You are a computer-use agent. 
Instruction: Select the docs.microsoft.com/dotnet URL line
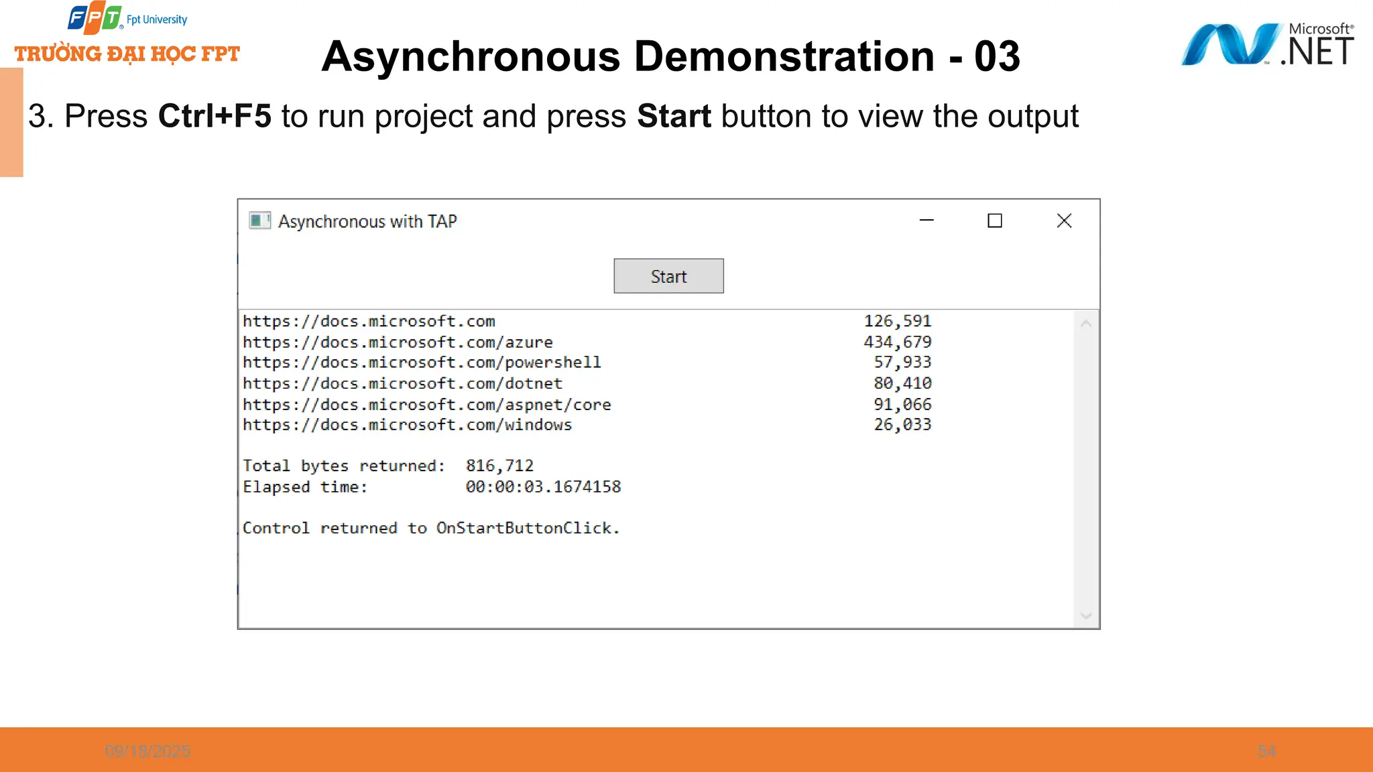click(402, 383)
